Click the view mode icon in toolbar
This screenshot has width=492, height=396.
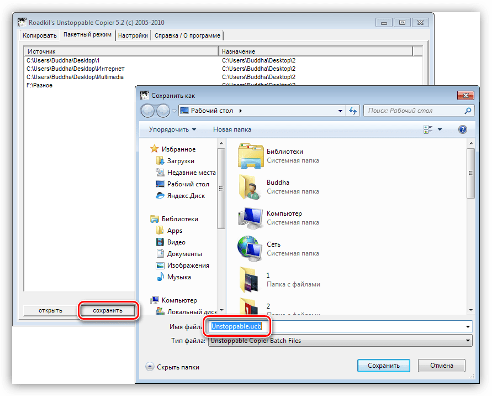[428, 129]
